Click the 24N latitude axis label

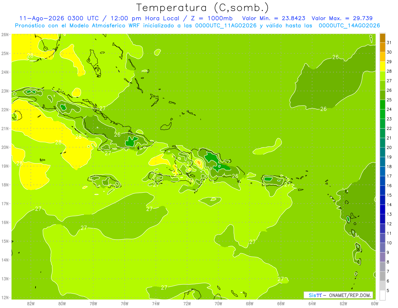click(x=5, y=72)
